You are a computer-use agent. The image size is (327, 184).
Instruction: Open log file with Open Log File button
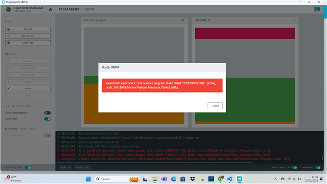pos(82,167)
